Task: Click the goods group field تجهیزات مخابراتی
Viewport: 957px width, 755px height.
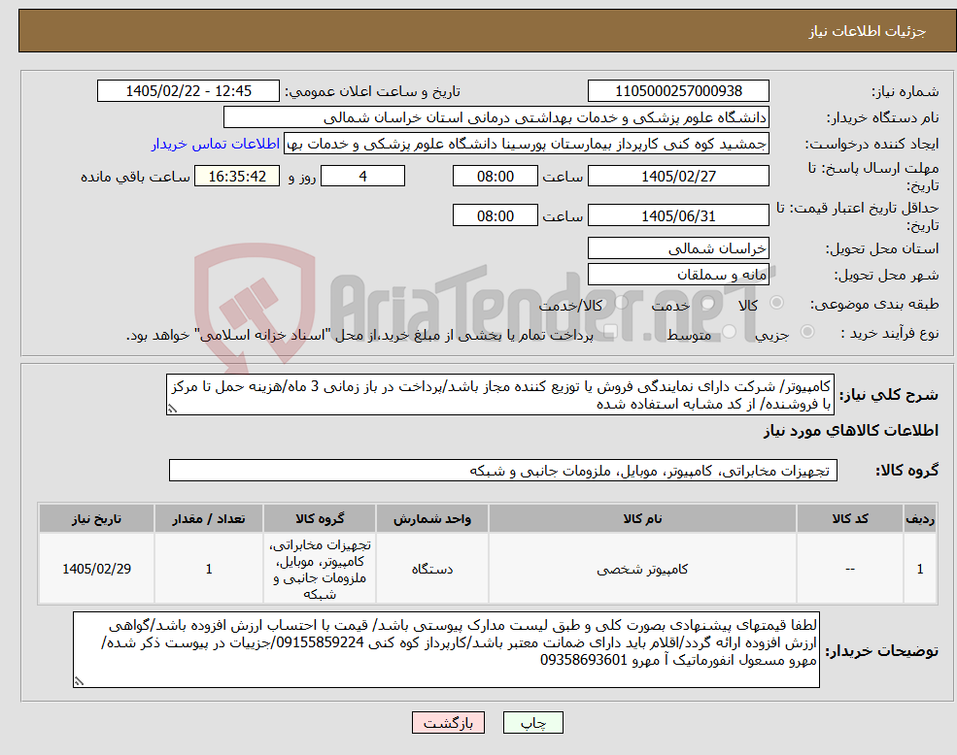Action: 503,471
